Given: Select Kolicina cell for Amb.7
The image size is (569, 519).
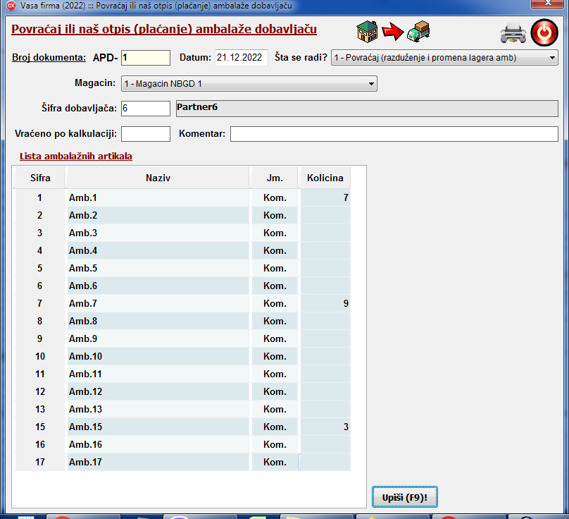Looking at the screenshot, I should tap(325, 303).
